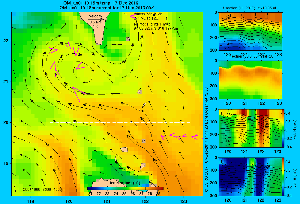300x204 pixels.
Task: Click the longitude 122 label on main map
Action: coord(145,201)
